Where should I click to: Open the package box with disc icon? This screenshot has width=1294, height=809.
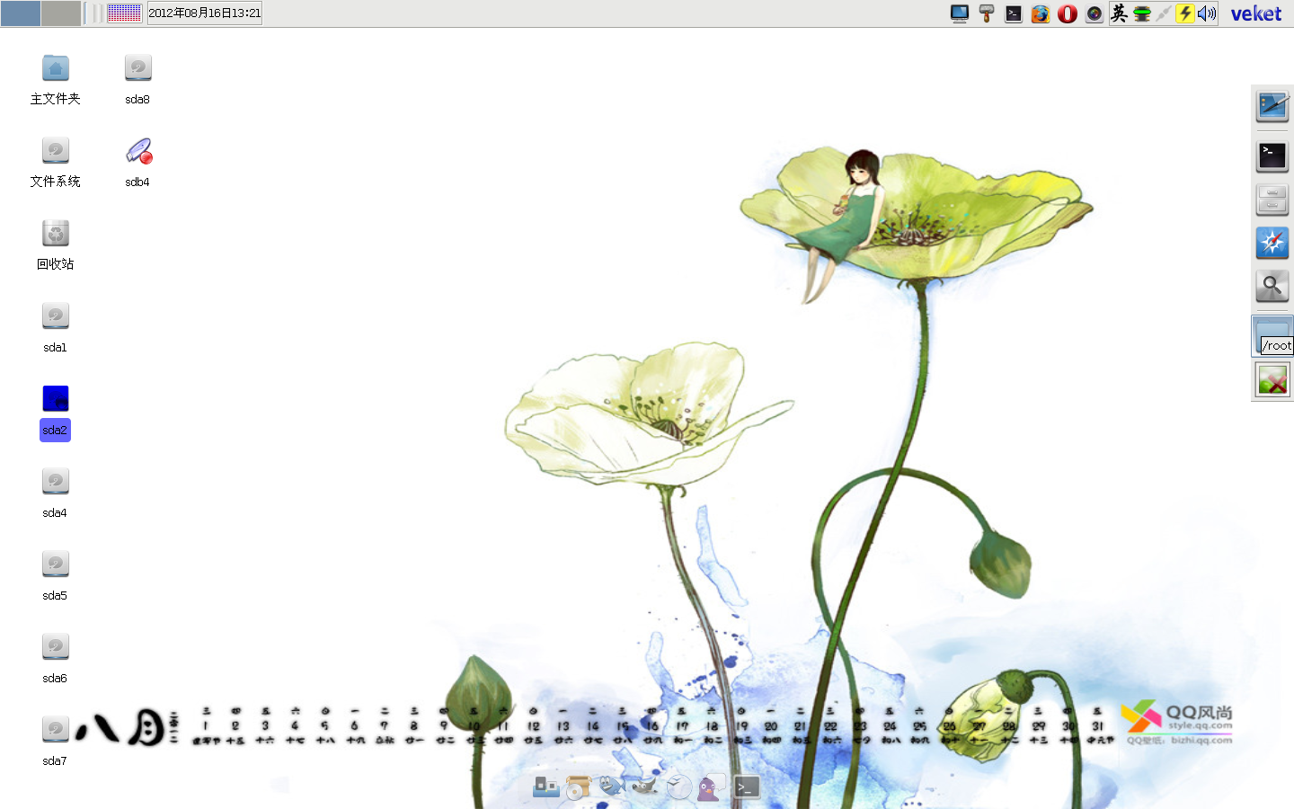[x=578, y=787]
